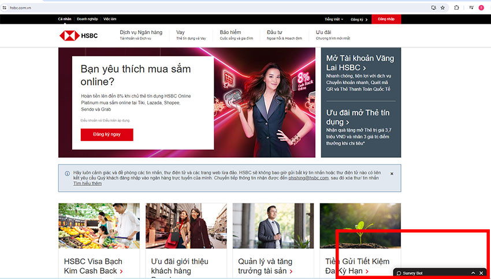The height and width of the screenshot is (279, 491).
Task: Open the Việc làm tab
Action: pyautogui.click(x=110, y=19)
